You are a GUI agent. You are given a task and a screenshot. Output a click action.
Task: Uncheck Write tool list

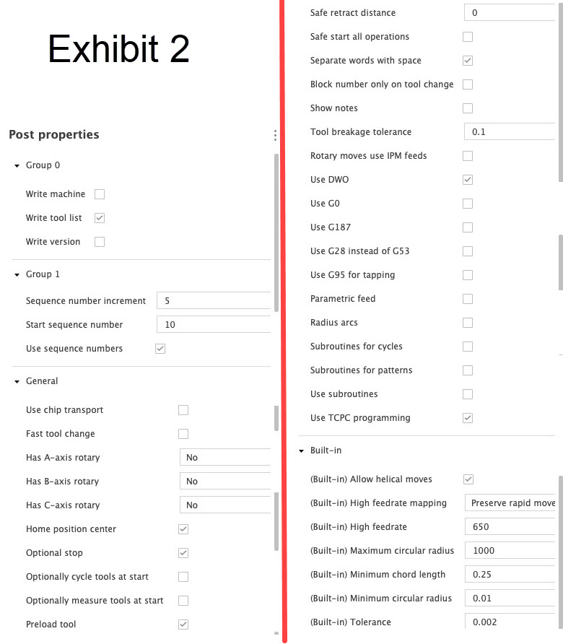click(x=100, y=218)
